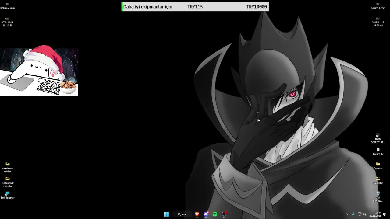Click the TRY115 current amount text
The height and width of the screenshot is (219, 390).
pyautogui.click(x=195, y=7)
